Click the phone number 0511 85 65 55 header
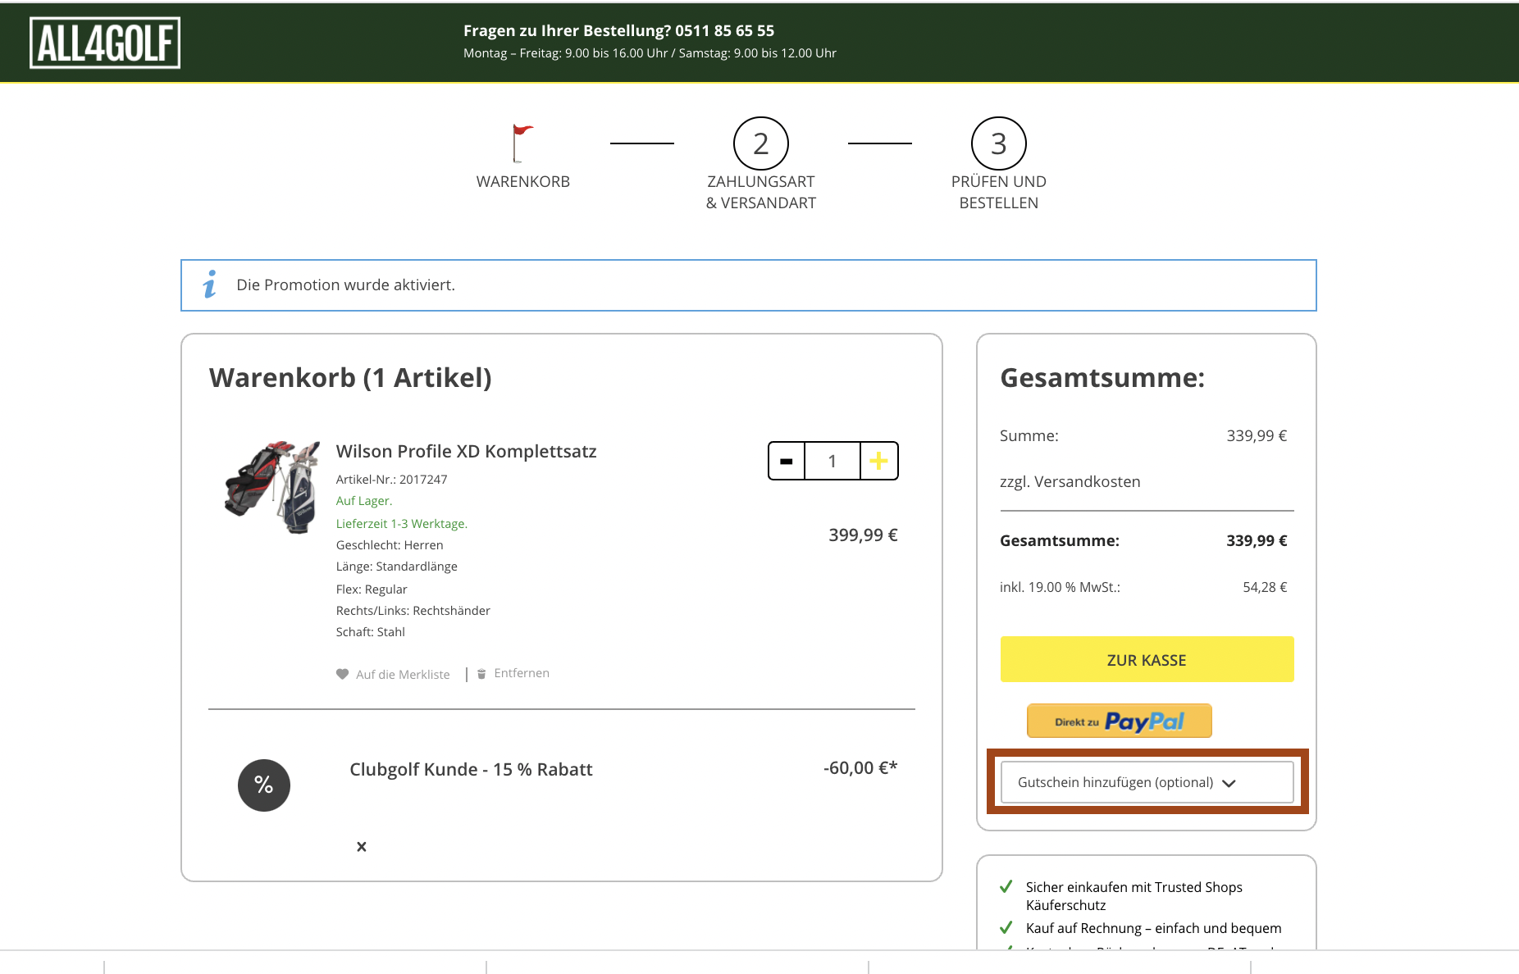This screenshot has height=974, width=1519. pos(724,30)
